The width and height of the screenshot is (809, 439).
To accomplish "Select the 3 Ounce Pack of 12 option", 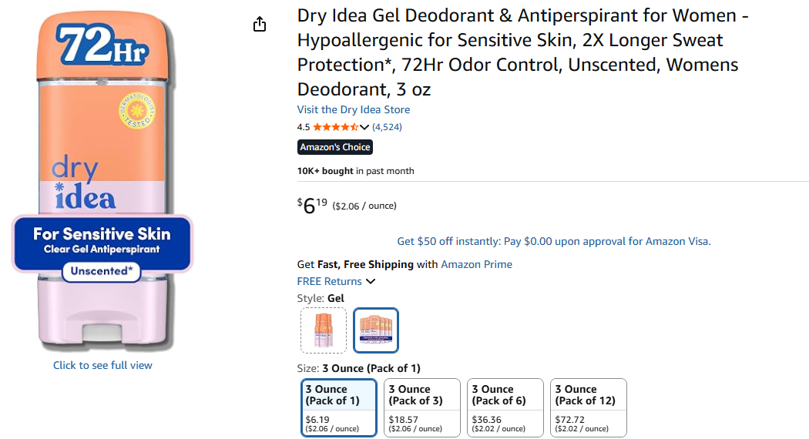I will tap(588, 408).
